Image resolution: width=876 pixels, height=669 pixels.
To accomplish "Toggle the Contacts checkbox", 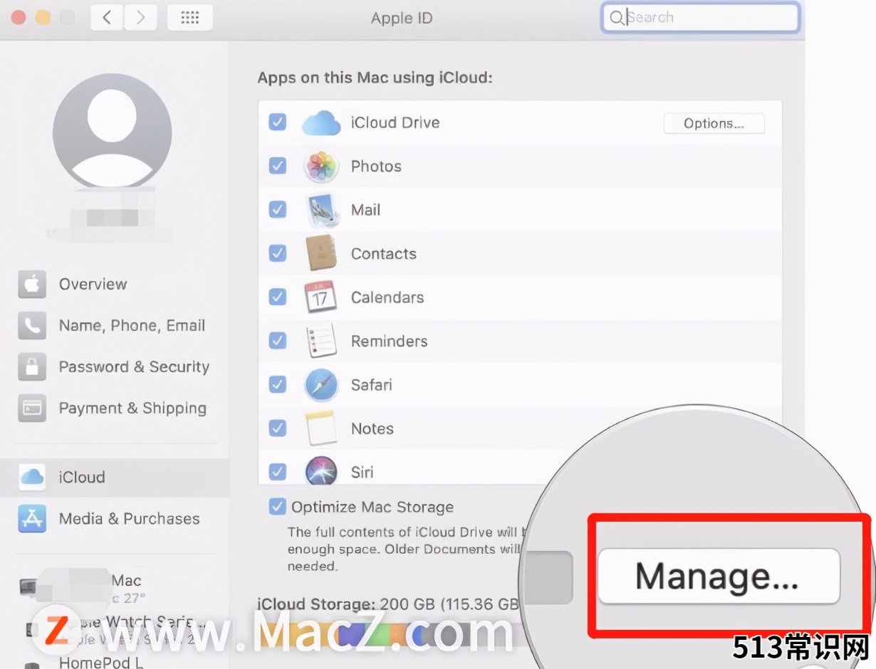I will pyautogui.click(x=277, y=253).
